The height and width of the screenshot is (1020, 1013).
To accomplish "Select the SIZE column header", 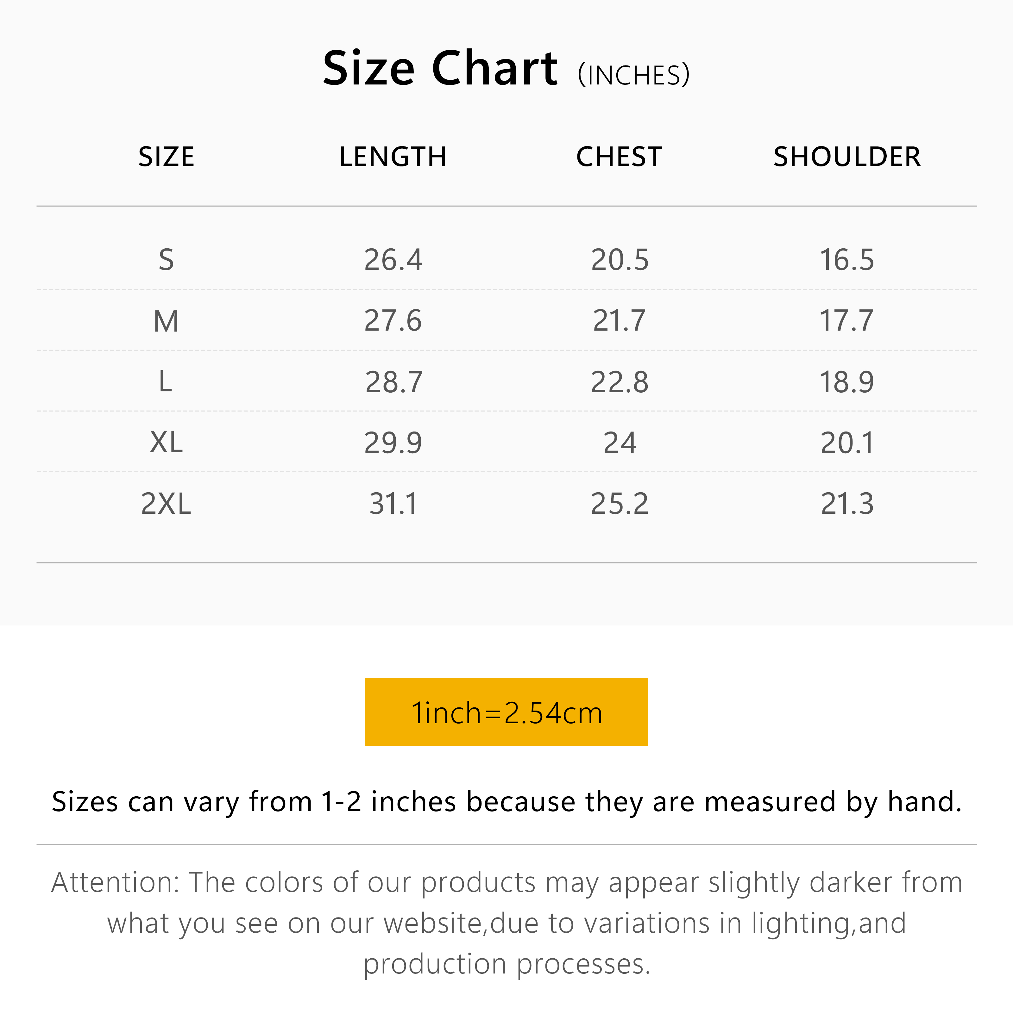I will [x=167, y=157].
